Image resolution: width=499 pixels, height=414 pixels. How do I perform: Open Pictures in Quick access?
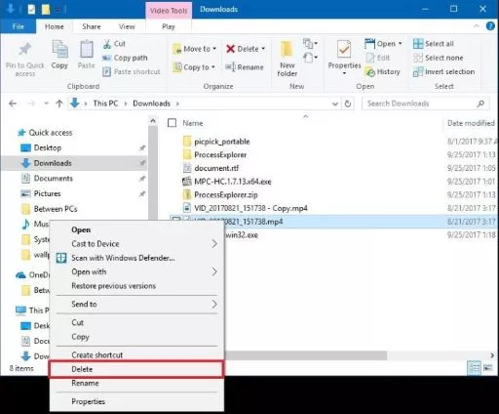coord(47,193)
